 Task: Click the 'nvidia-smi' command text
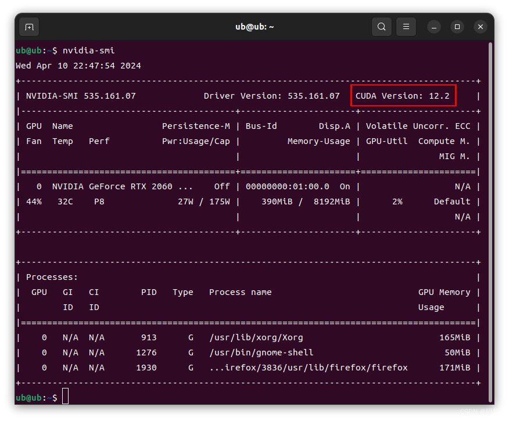click(x=89, y=51)
